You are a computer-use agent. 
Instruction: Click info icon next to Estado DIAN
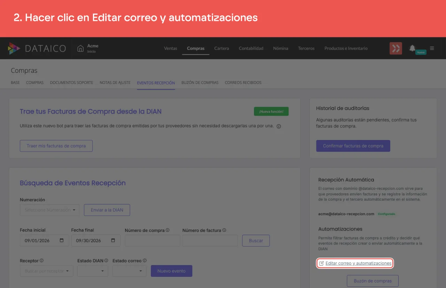pos(106,260)
